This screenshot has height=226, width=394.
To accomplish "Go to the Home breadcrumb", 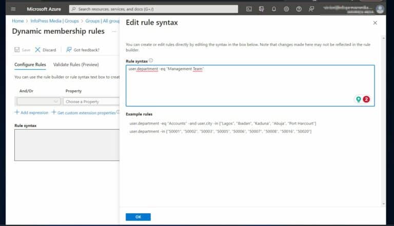I will 17,21.
